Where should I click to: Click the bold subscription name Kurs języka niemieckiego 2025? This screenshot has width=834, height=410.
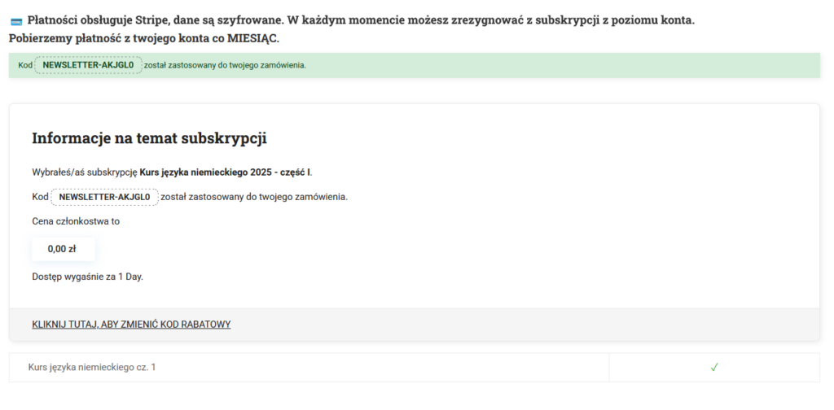[x=225, y=172]
